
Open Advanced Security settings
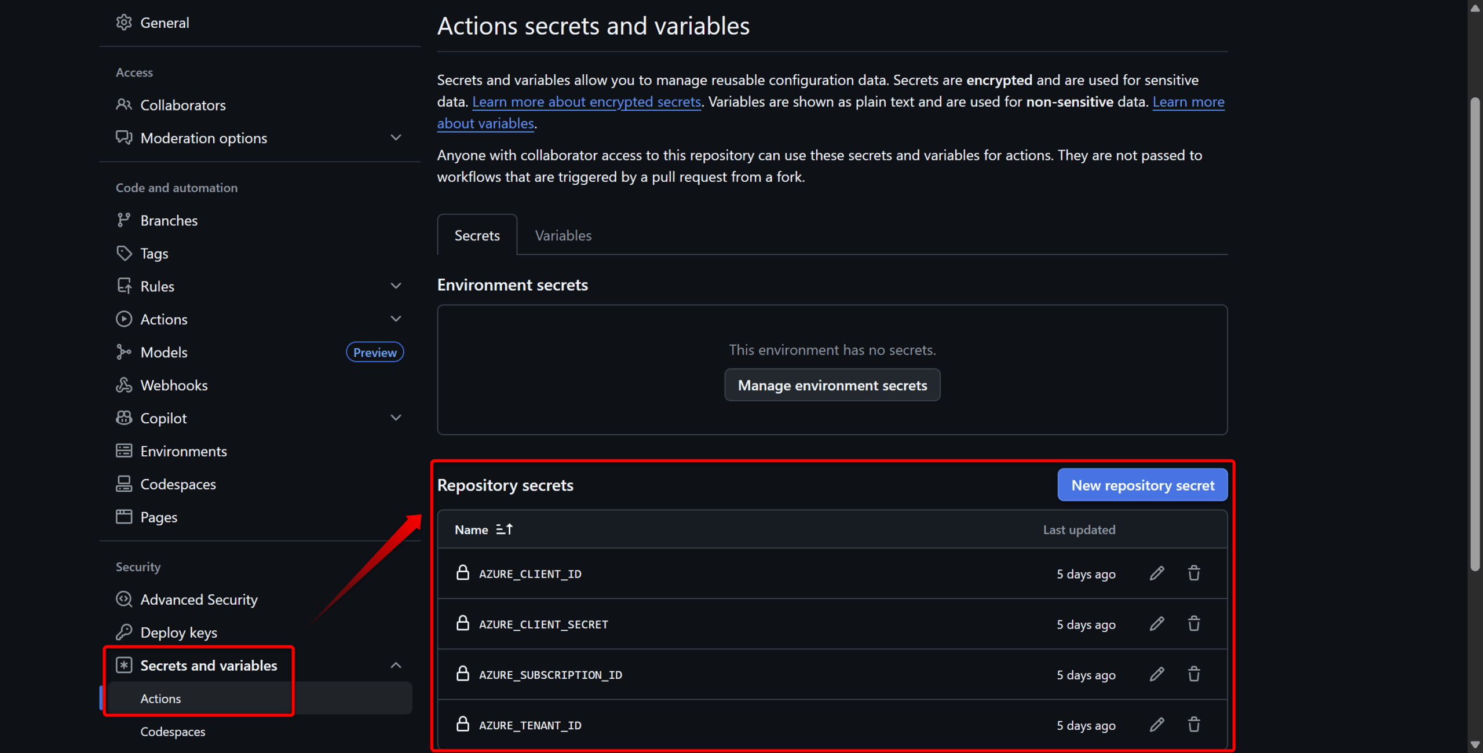(x=199, y=600)
